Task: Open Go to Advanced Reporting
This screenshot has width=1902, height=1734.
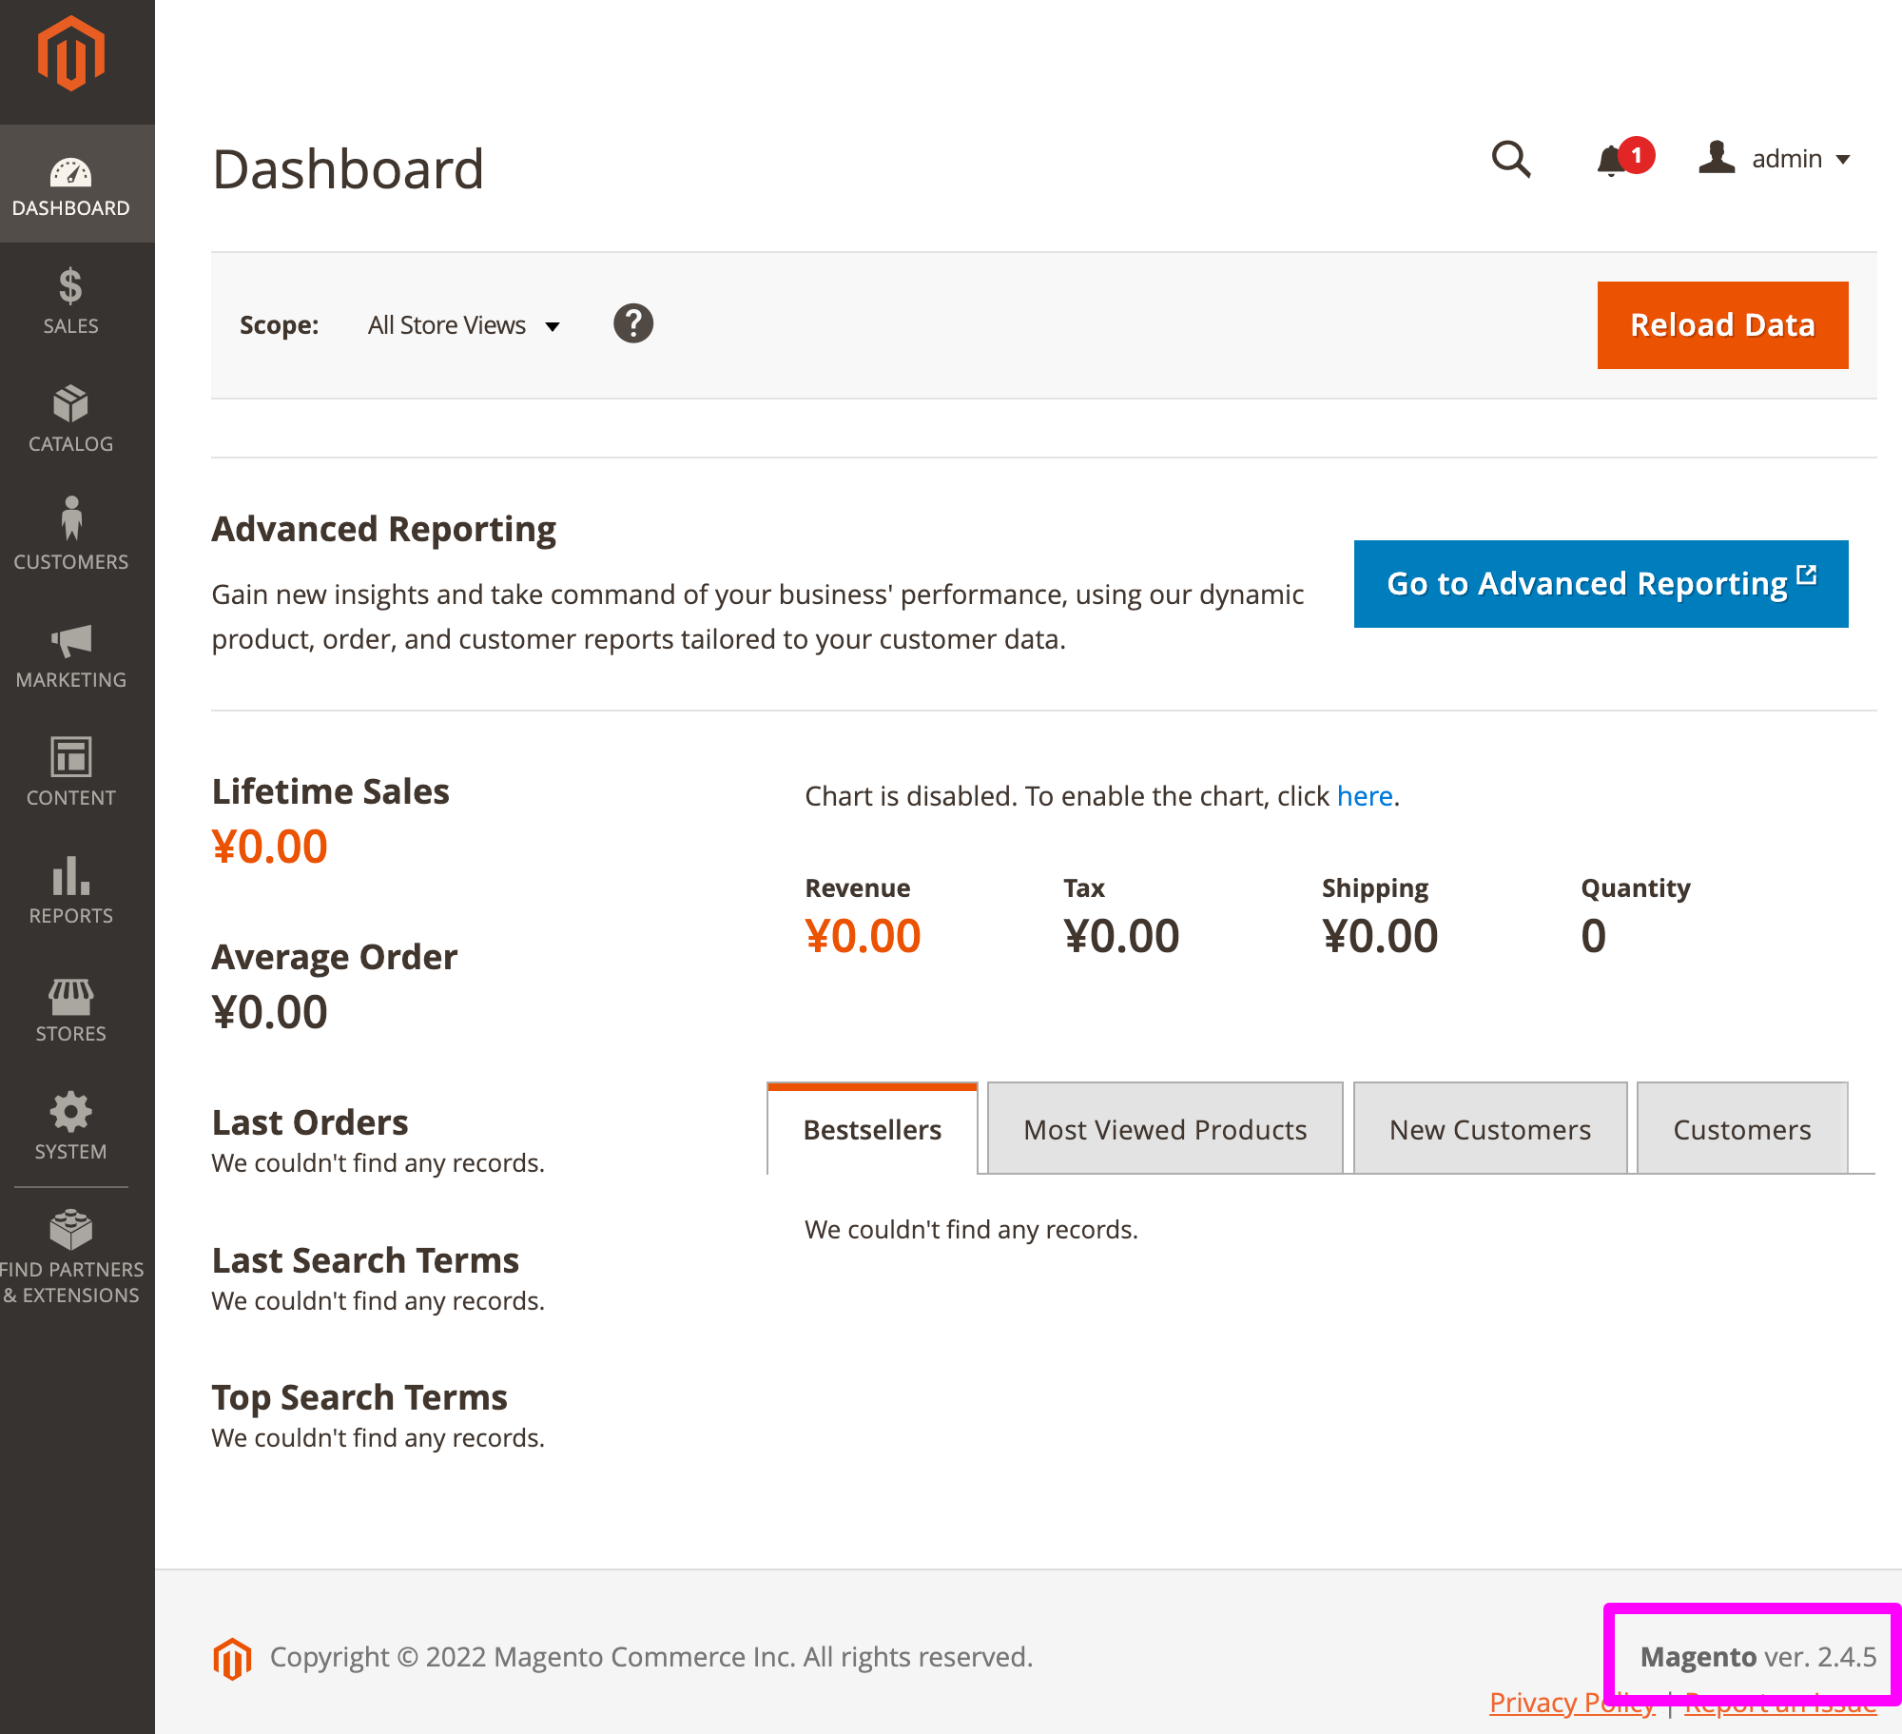Action: point(1601,584)
